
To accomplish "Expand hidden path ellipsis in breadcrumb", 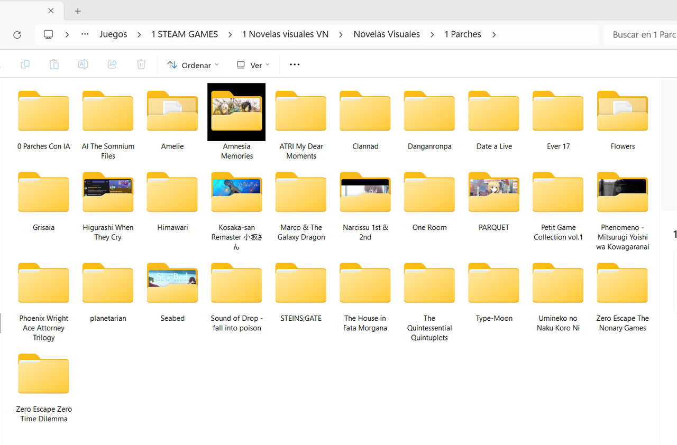I will pos(85,34).
